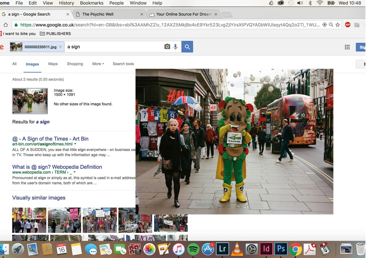Viewport: 366px width, 258px height.
Task: Remove the 000000250011.jpg image chip
Action: pos(60,47)
